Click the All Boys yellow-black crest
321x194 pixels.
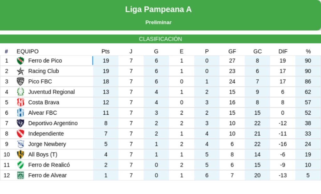click(20, 155)
